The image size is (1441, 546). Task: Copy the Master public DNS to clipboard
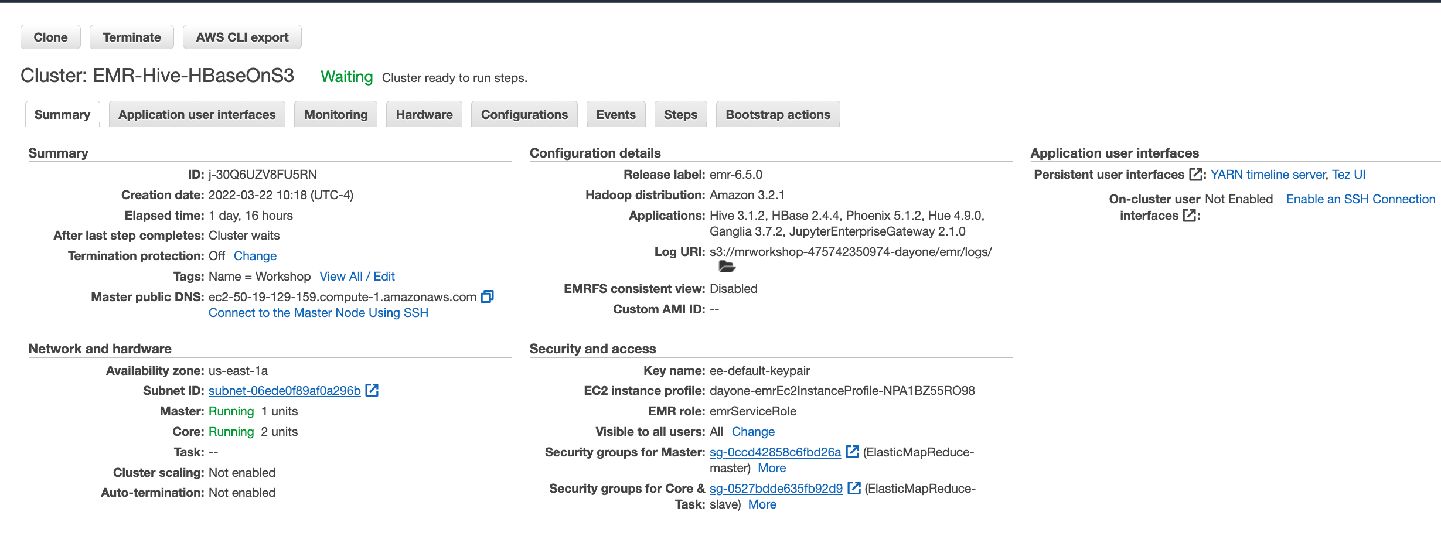coord(488,296)
